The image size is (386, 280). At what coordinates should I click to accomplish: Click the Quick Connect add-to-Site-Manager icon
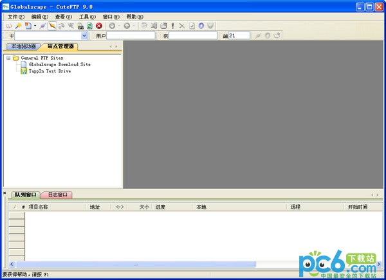click(x=277, y=36)
